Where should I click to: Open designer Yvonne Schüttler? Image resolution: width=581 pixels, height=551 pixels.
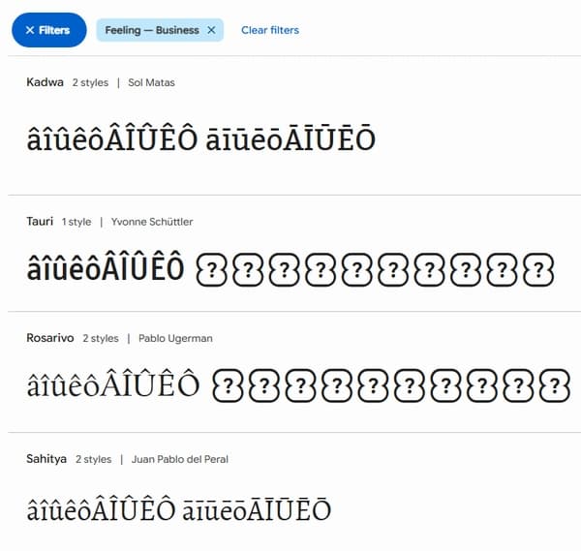[x=152, y=222]
